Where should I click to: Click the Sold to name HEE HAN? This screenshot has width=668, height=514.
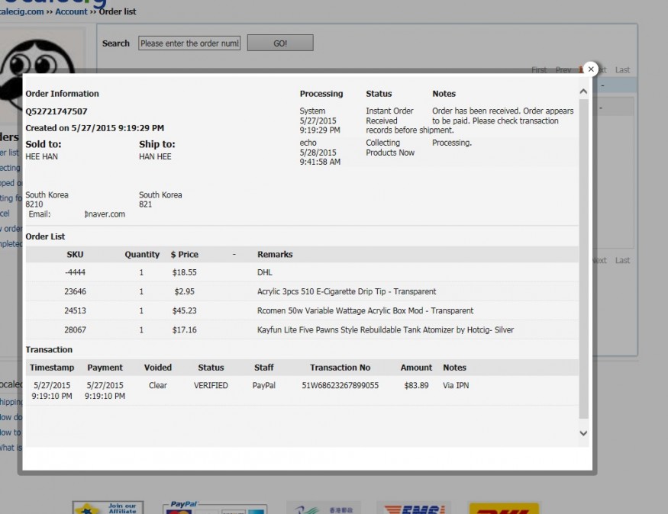point(41,156)
